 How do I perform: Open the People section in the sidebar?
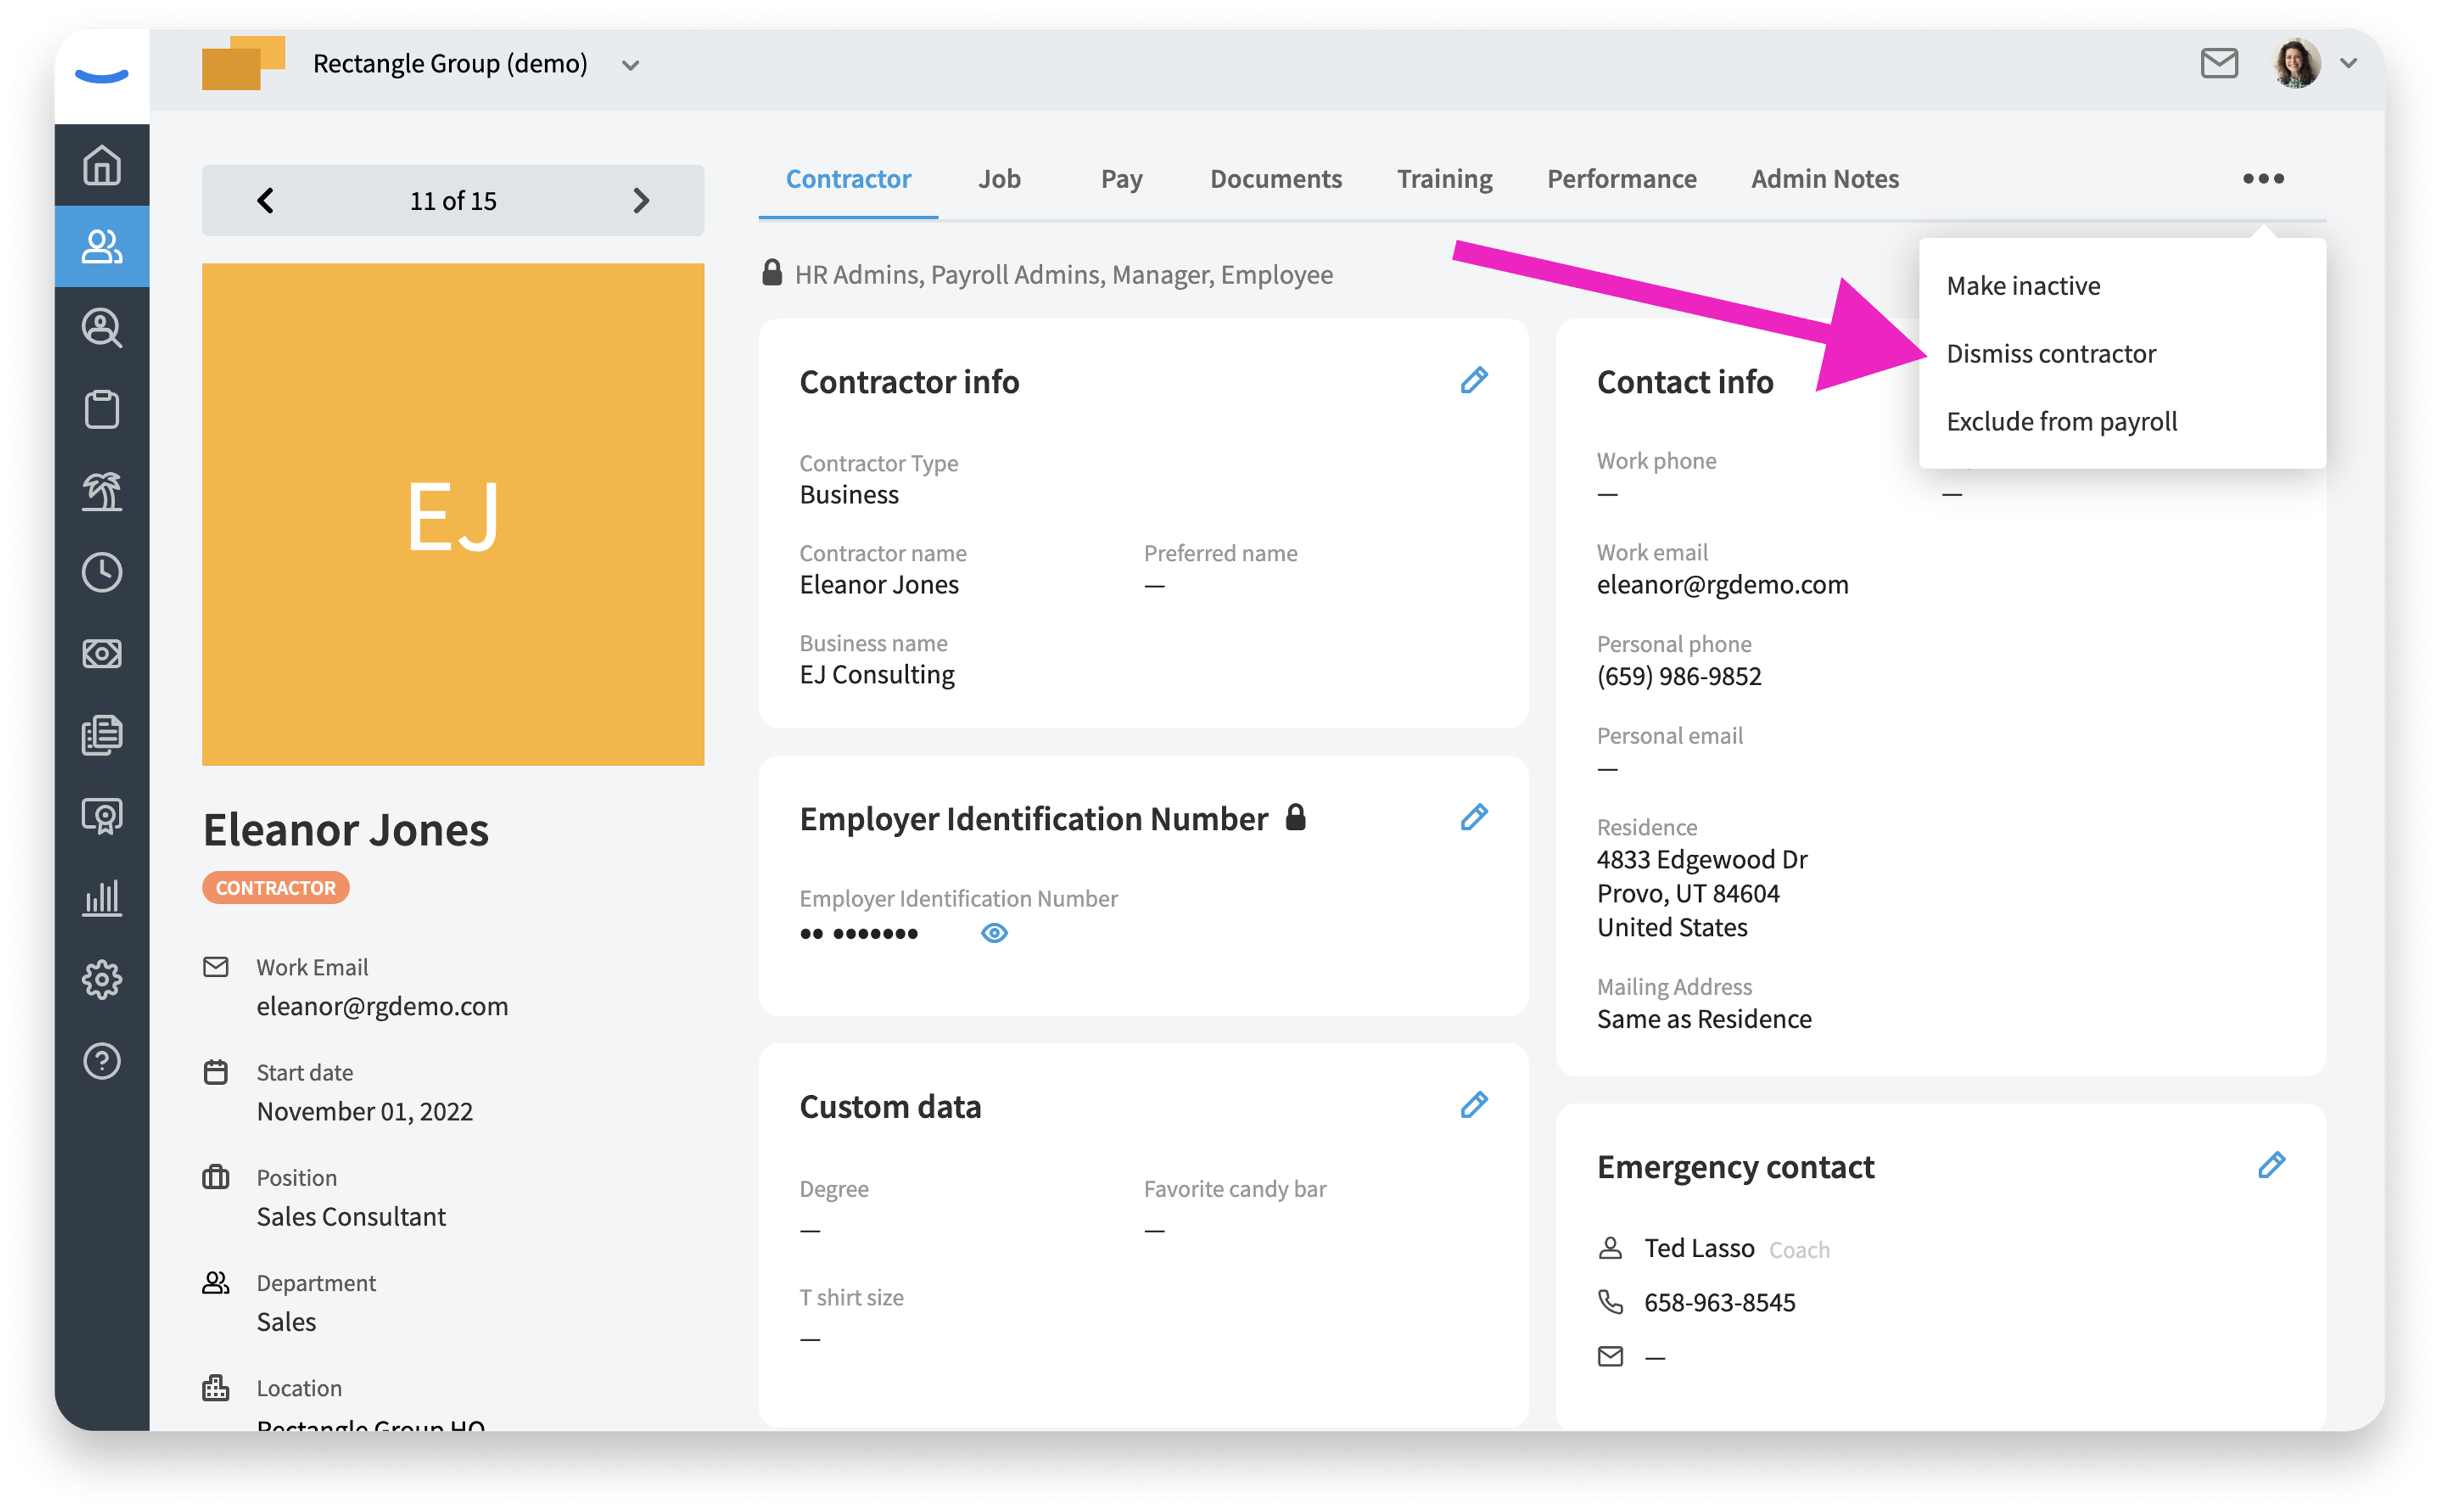pyautogui.click(x=102, y=246)
